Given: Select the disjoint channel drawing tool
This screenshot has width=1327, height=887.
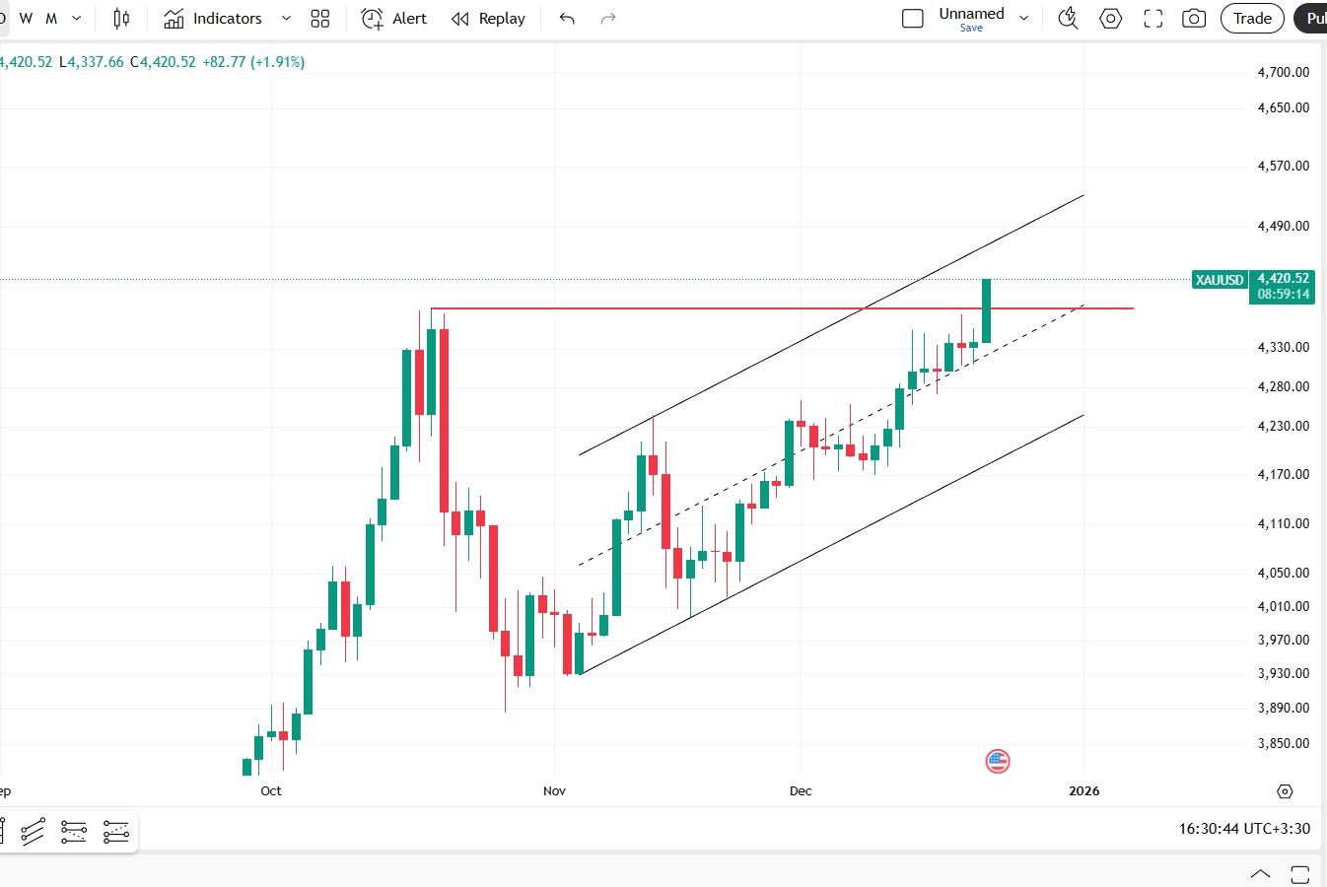Looking at the screenshot, I should click(x=116, y=832).
